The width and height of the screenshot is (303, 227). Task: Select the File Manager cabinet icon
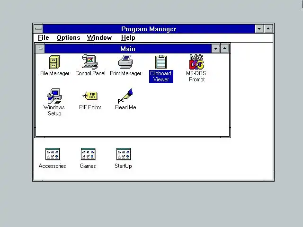pyautogui.click(x=54, y=62)
